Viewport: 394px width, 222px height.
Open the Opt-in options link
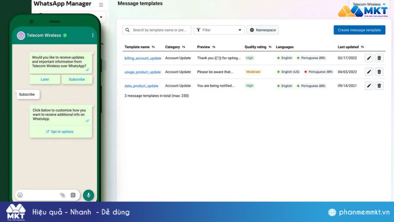pyautogui.click(x=60, y=132)
